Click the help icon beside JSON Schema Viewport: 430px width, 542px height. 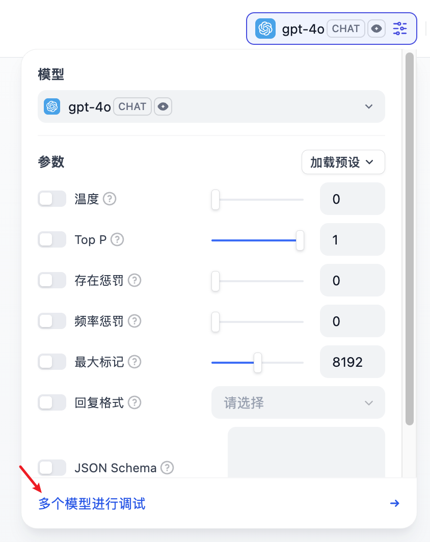(167, 468)
